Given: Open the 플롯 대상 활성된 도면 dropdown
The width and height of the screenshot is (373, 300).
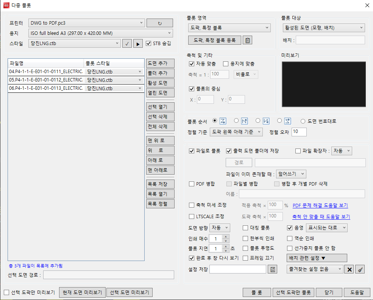Looking at the screenshot, I should pos(324,28).
